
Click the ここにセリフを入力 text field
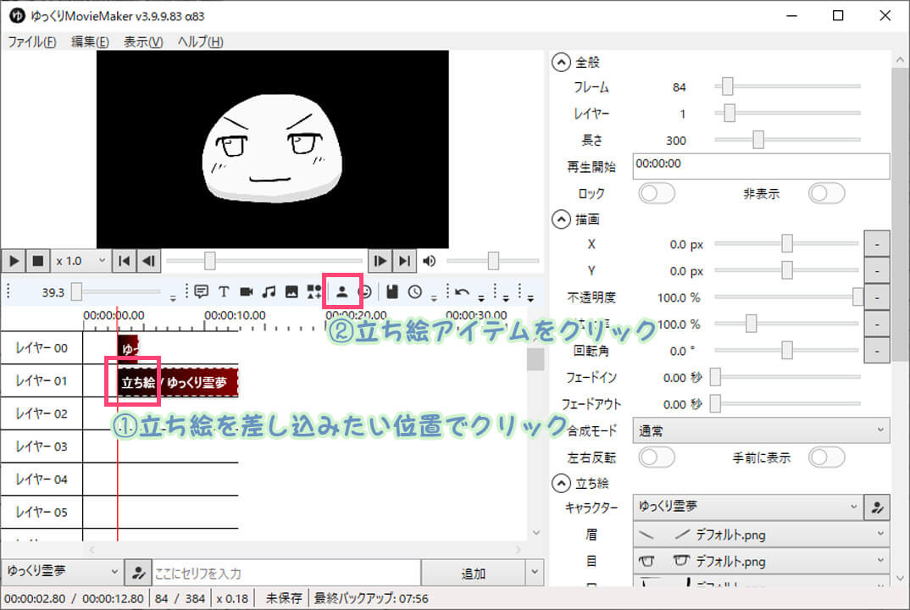point(286,574)
